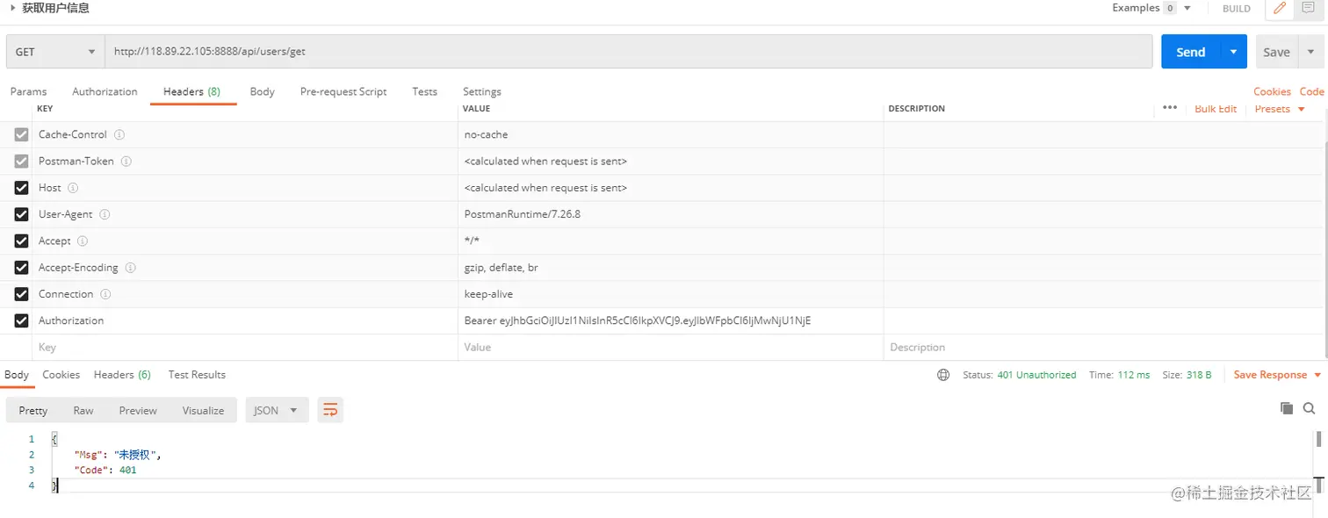The width and height of the screenshot is (1328, 518).
Task: Open the Examples dropdown arrow
Action: (1187, 8)
